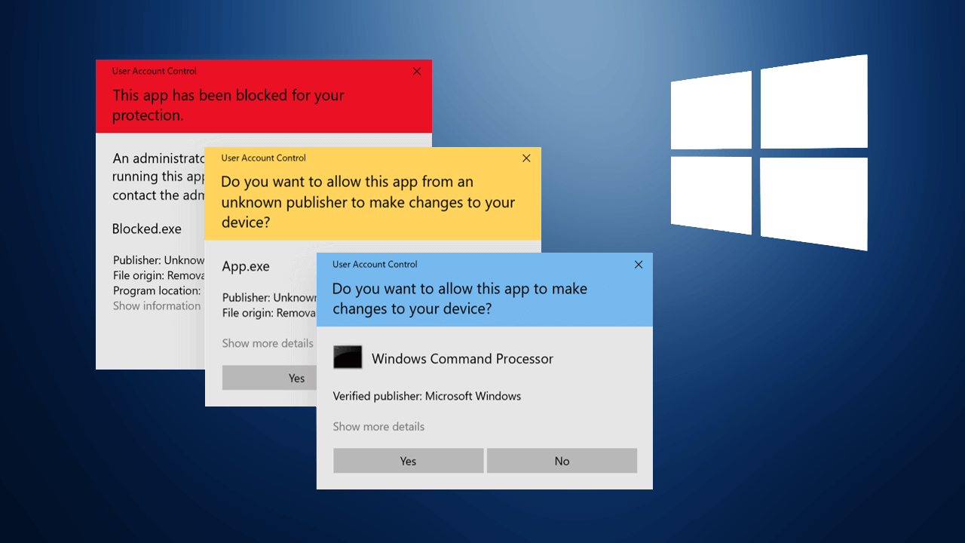Click the Windows Command Processor black icon

348,357
